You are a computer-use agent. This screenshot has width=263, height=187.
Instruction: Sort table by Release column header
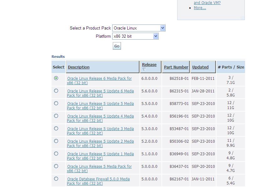(149, 64)
